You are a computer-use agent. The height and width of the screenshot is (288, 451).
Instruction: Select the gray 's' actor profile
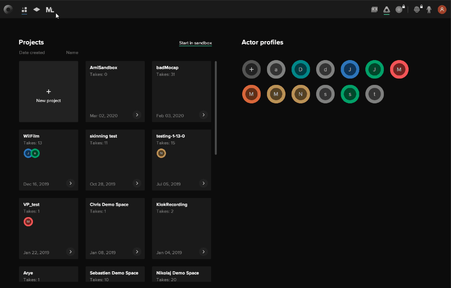click(325, 94)
